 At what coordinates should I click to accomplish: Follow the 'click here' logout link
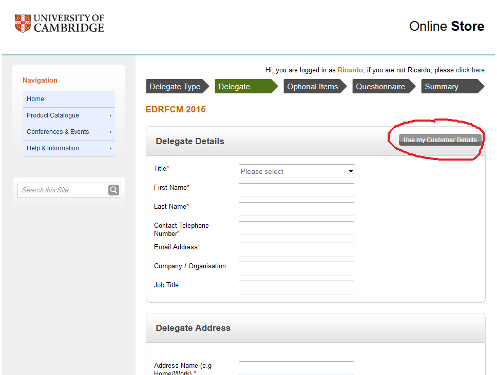pyautogui.click(x=470, y=70)
